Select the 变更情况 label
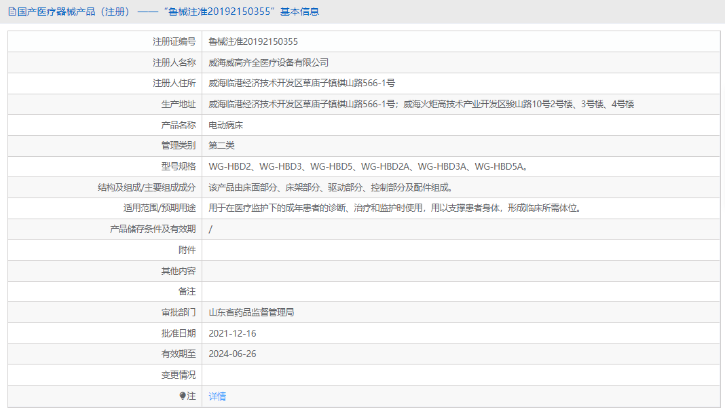 pyautogui.click(x=179, y=375)
